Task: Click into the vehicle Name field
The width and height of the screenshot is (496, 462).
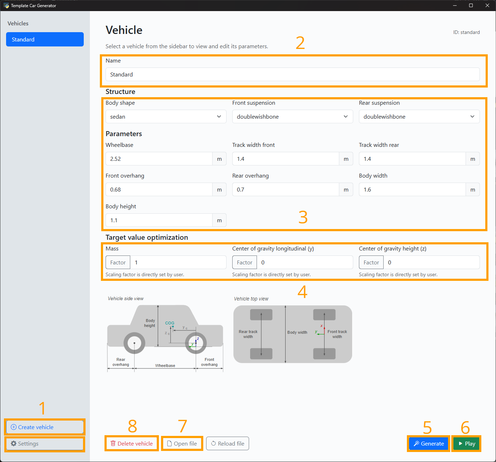Action: 292,74
